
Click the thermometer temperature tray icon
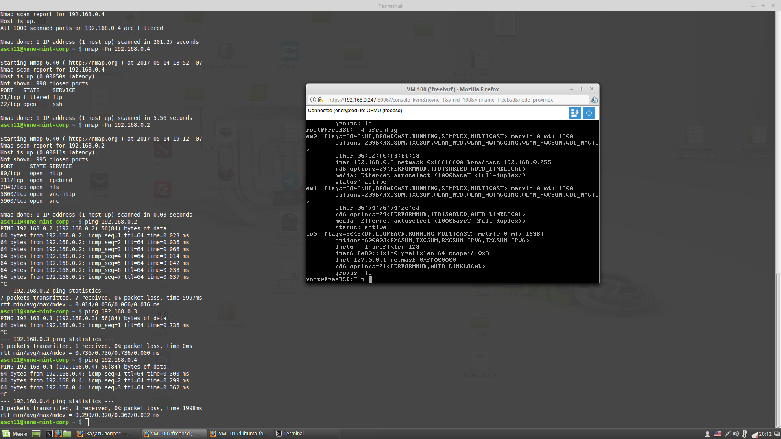pyautogui.click(x=745, y=434)
